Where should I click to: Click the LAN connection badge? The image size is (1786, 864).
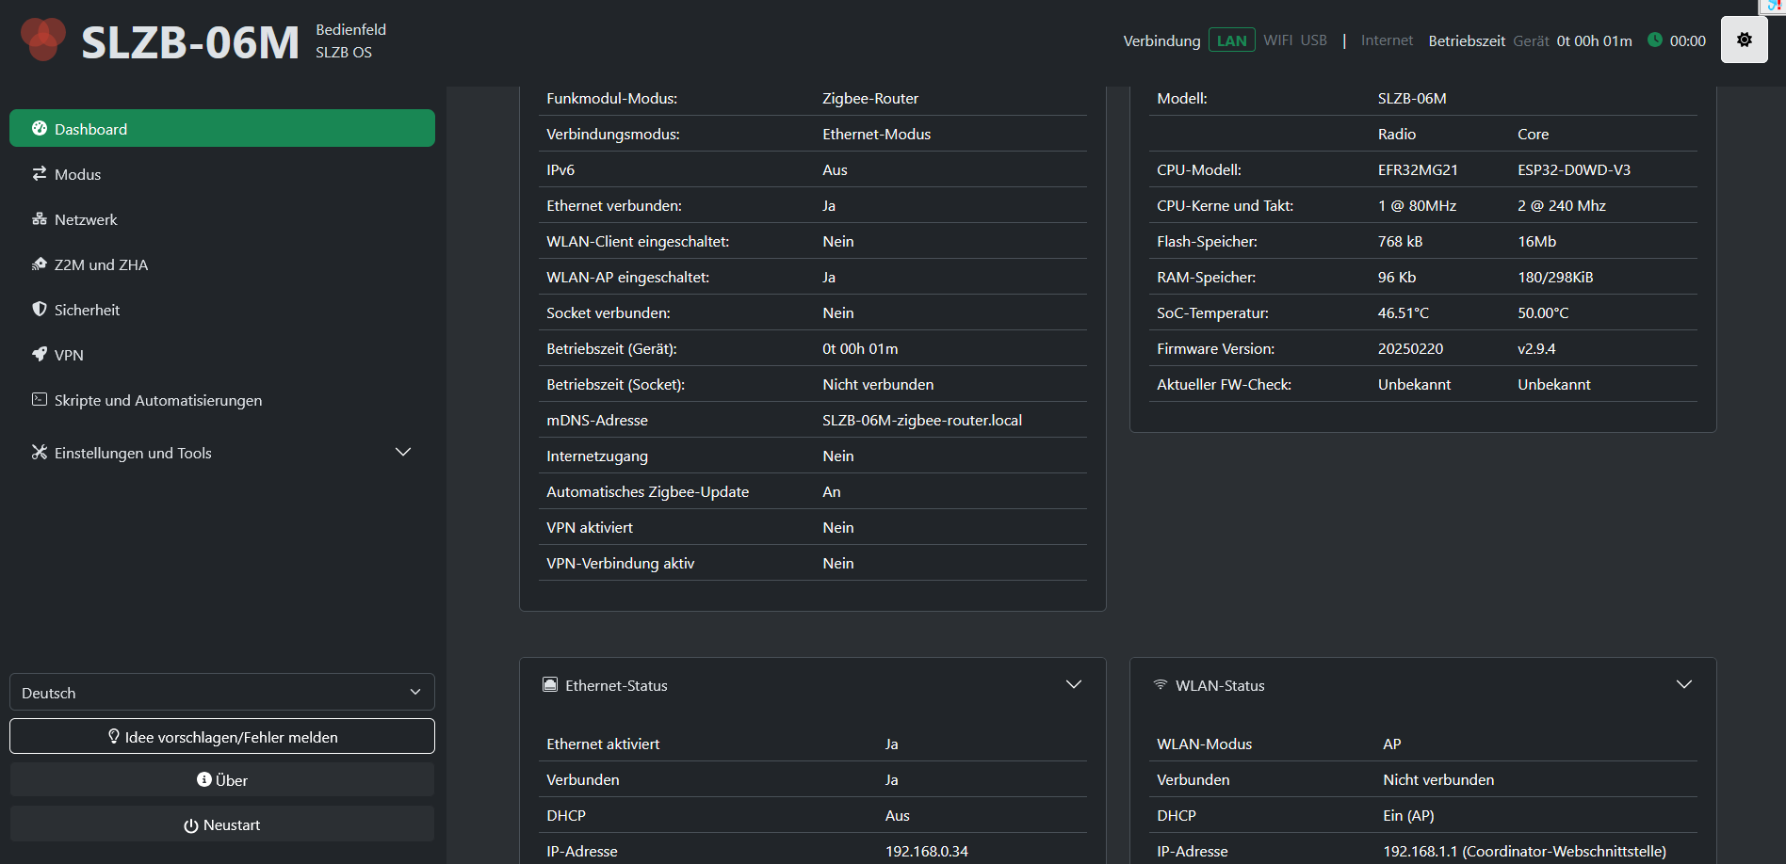point(1231,40)
